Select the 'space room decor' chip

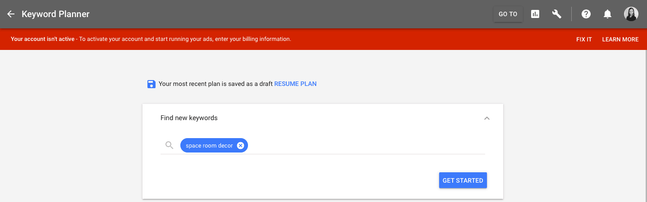pos(209,145)
